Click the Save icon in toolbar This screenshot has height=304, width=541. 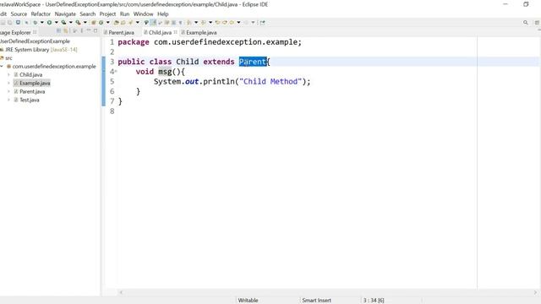click(3, 23)
